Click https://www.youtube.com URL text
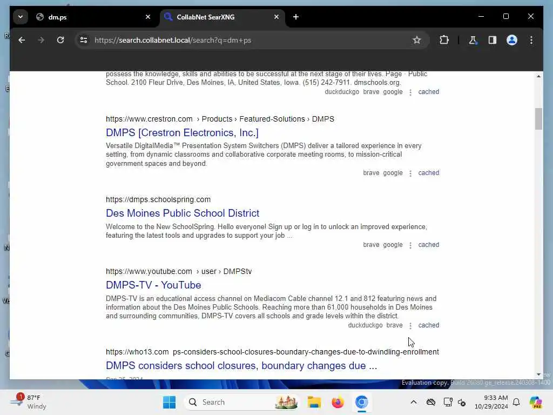Viewport: 553px width, 415px height. (x=149, y=271)
